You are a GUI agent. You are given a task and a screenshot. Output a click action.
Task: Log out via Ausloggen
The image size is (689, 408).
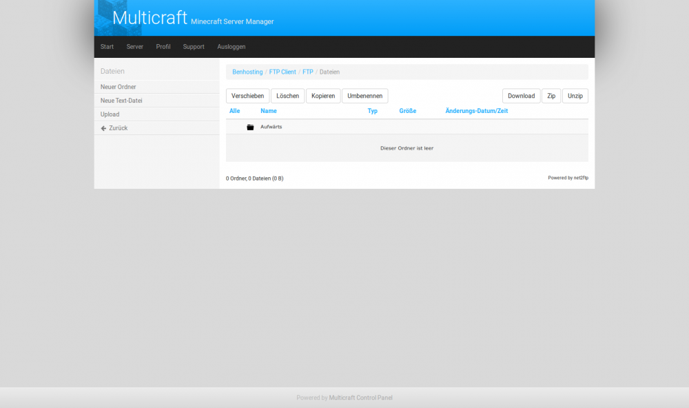click(x=232, y=47)
